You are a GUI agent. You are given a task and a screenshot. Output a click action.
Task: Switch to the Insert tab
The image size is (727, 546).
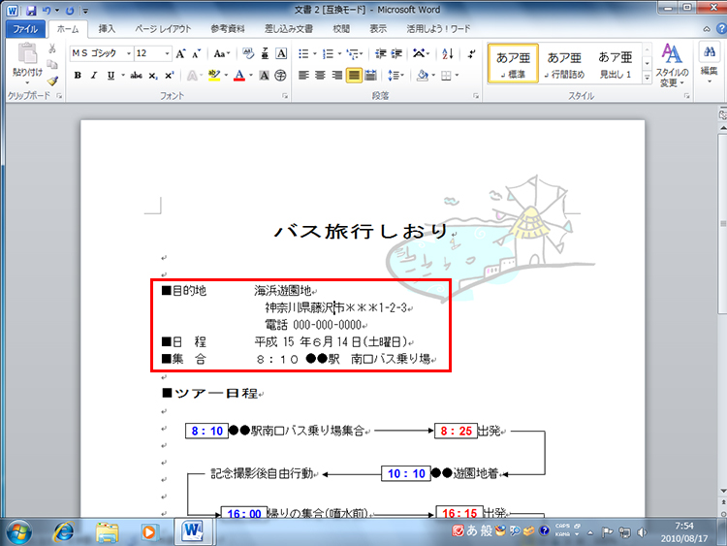(107, 29)
